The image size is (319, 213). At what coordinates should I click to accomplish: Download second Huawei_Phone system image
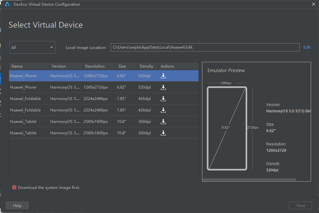tap(163, 87)
